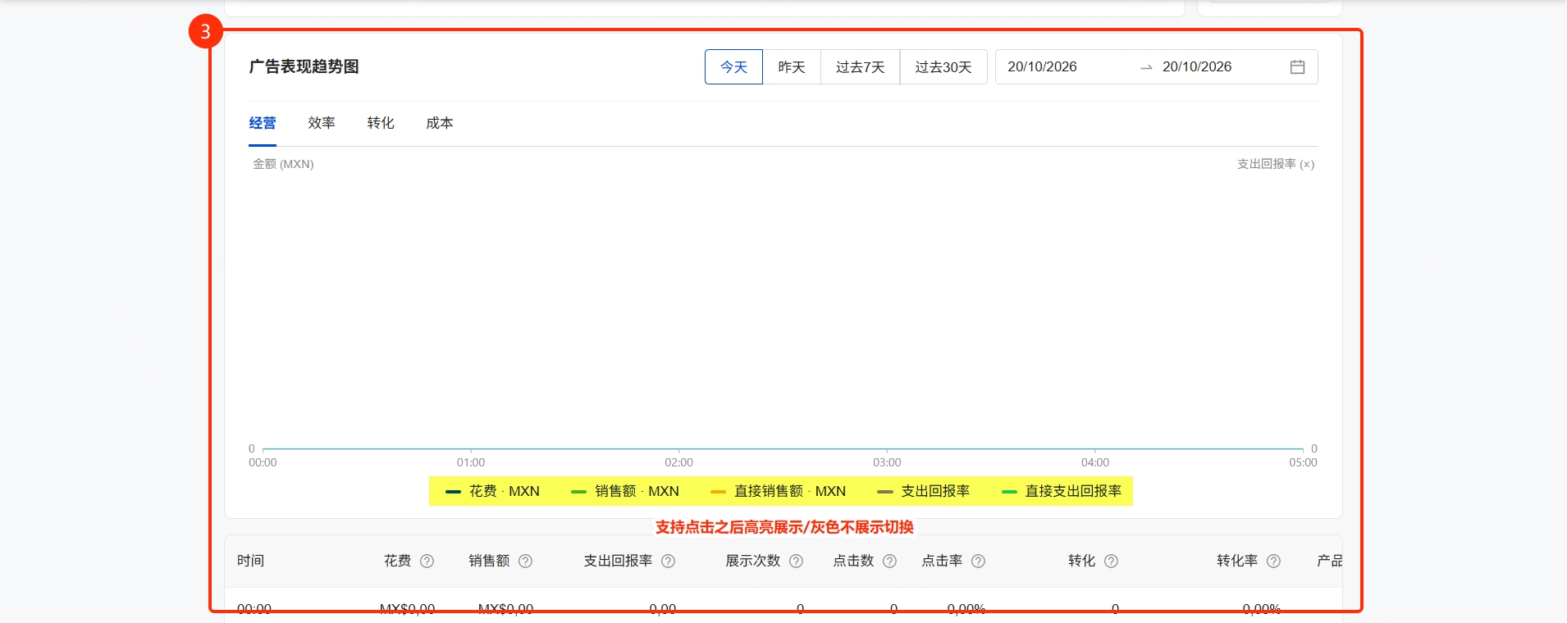The image size is (1567, 623).
Task: Toggle the 直接支出回报率 legend series
Action: (x=1062, y=491)
